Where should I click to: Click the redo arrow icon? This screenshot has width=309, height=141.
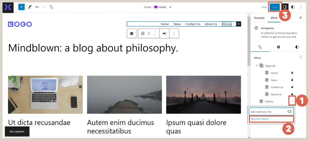point(44,7)
